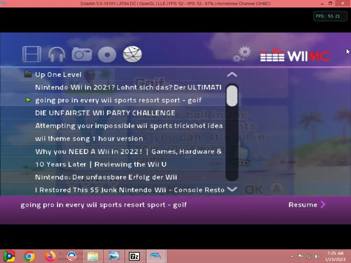Minimize the Dolphin window
This screenshot has height=263, width=351.
click(322, 3)
